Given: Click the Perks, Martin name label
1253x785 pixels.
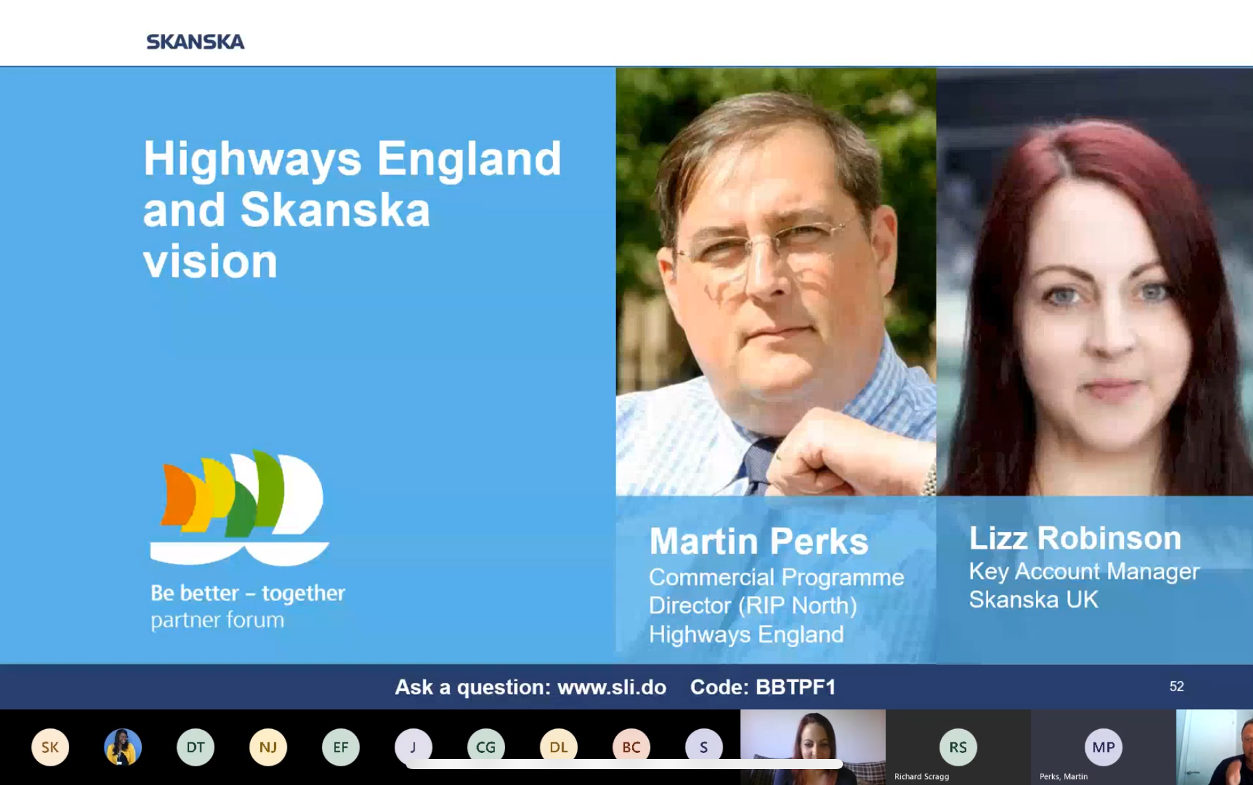Looking at the screenshot, I should point(1063,776).
